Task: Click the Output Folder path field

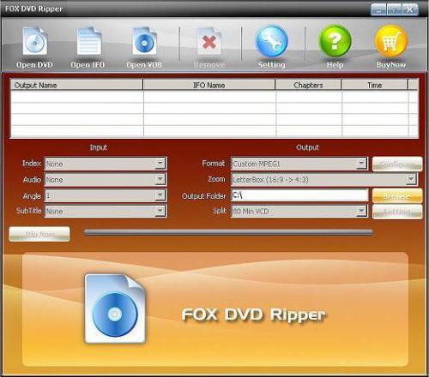Action: [x=299, y=195]
